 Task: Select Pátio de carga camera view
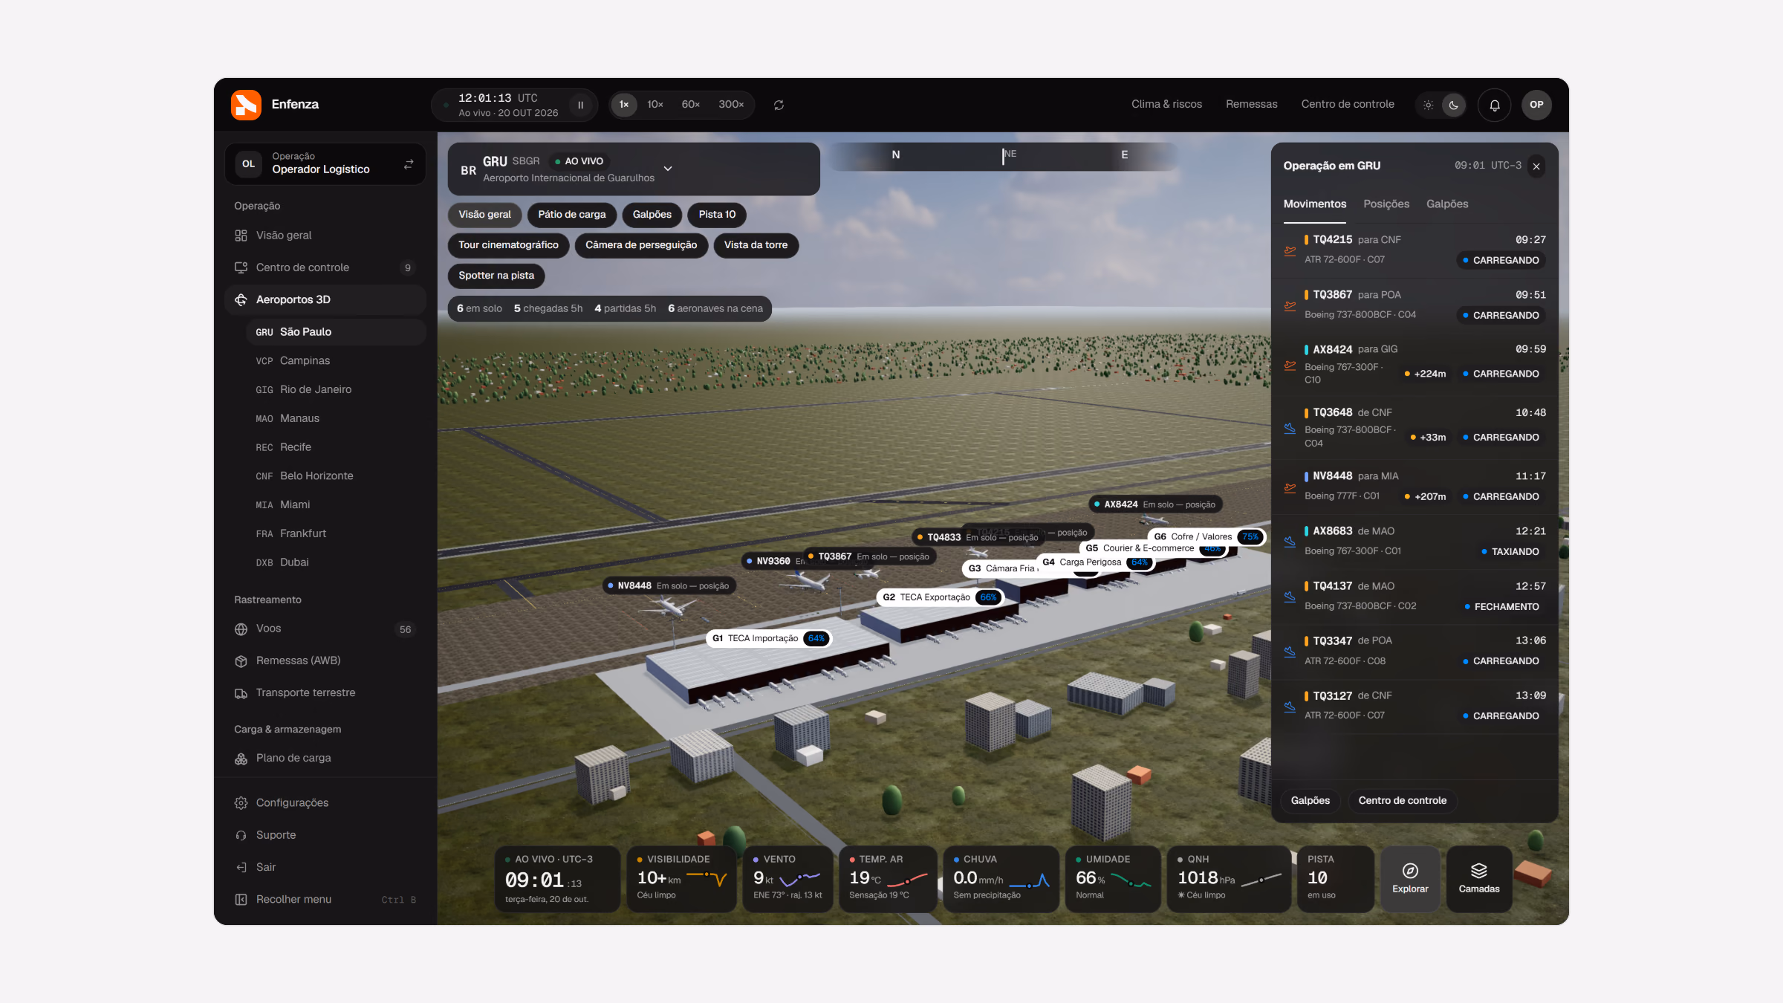point(571,215)
